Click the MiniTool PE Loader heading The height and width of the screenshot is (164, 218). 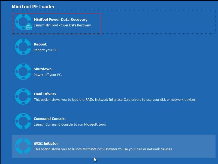(33, 7)
